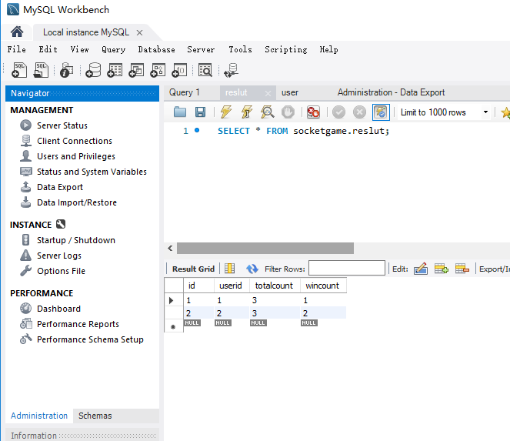Close Local instance MySQL connection tab
This screenshot has height=441, width=510.
[139, 32]
